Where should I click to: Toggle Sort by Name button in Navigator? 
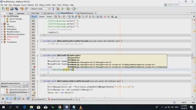coord(28,99)
